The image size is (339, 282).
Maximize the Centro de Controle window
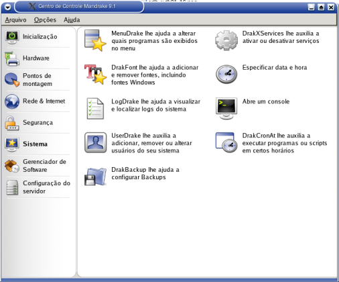[x=321, y=7]
